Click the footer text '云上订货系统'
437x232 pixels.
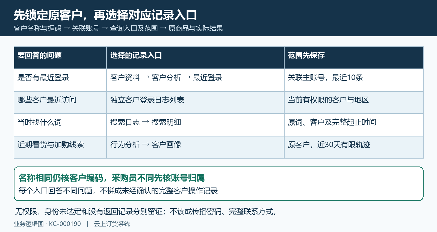(x=112, y=224)
